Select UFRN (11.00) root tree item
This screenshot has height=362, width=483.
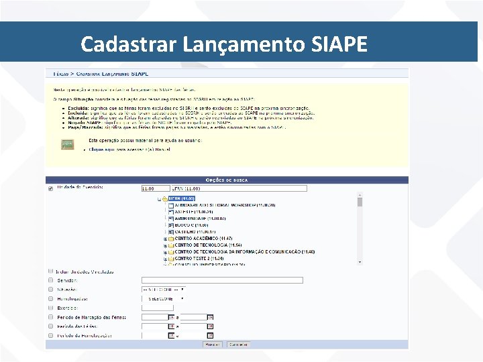(x=182, y=198)
